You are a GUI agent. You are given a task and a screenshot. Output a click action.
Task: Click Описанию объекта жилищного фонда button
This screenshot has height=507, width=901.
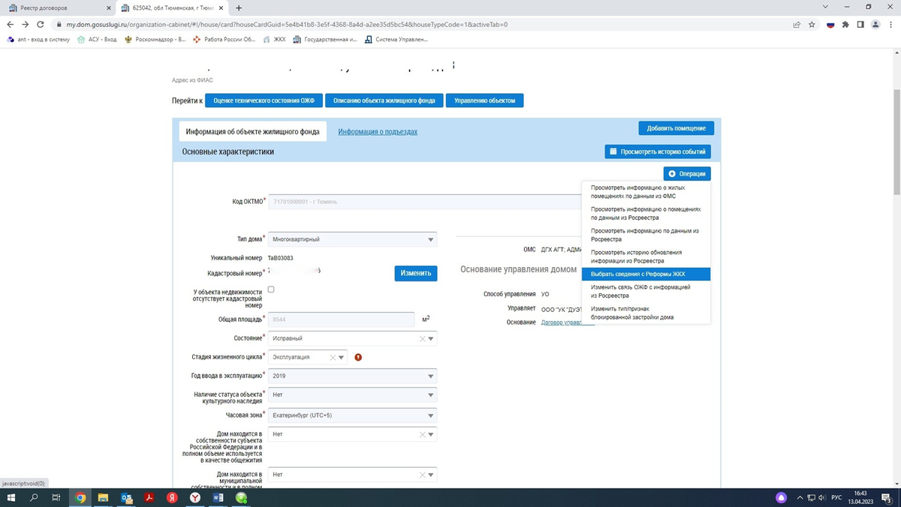point(384,100)
